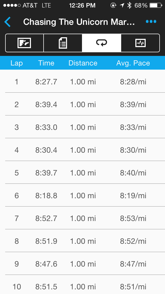This screenshot has height=294, width=165.
Task: Select lap 9 row with 8:47.6
Action: (82, 264)
